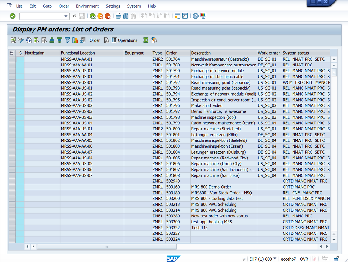Click the Sigma total icon
The height and width of the screenshot is (262, 348).
tap(146, 40)
